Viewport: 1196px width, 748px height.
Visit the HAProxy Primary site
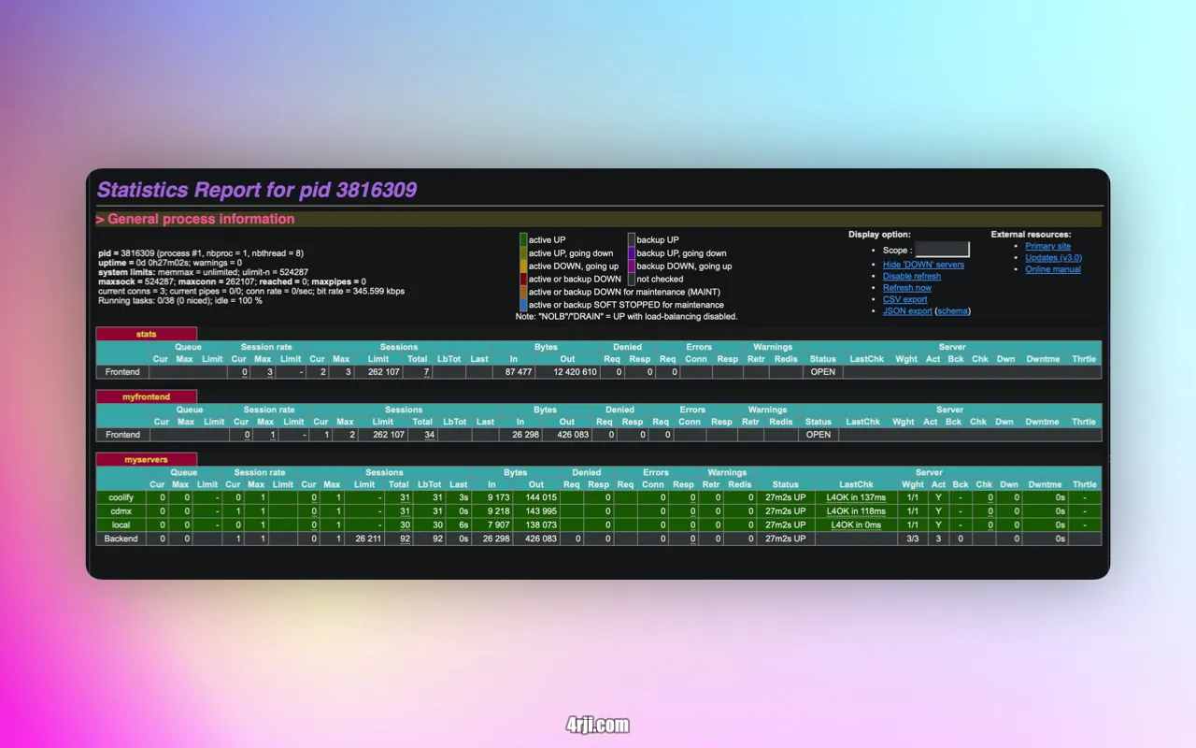pyautogui.click(x=1047, y=245)
